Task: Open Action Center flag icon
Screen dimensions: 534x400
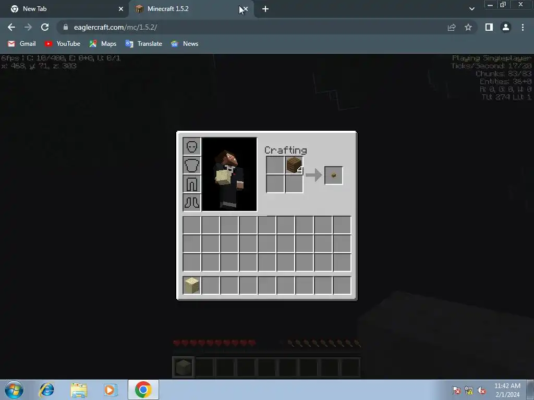Action: tap(456, 390)
